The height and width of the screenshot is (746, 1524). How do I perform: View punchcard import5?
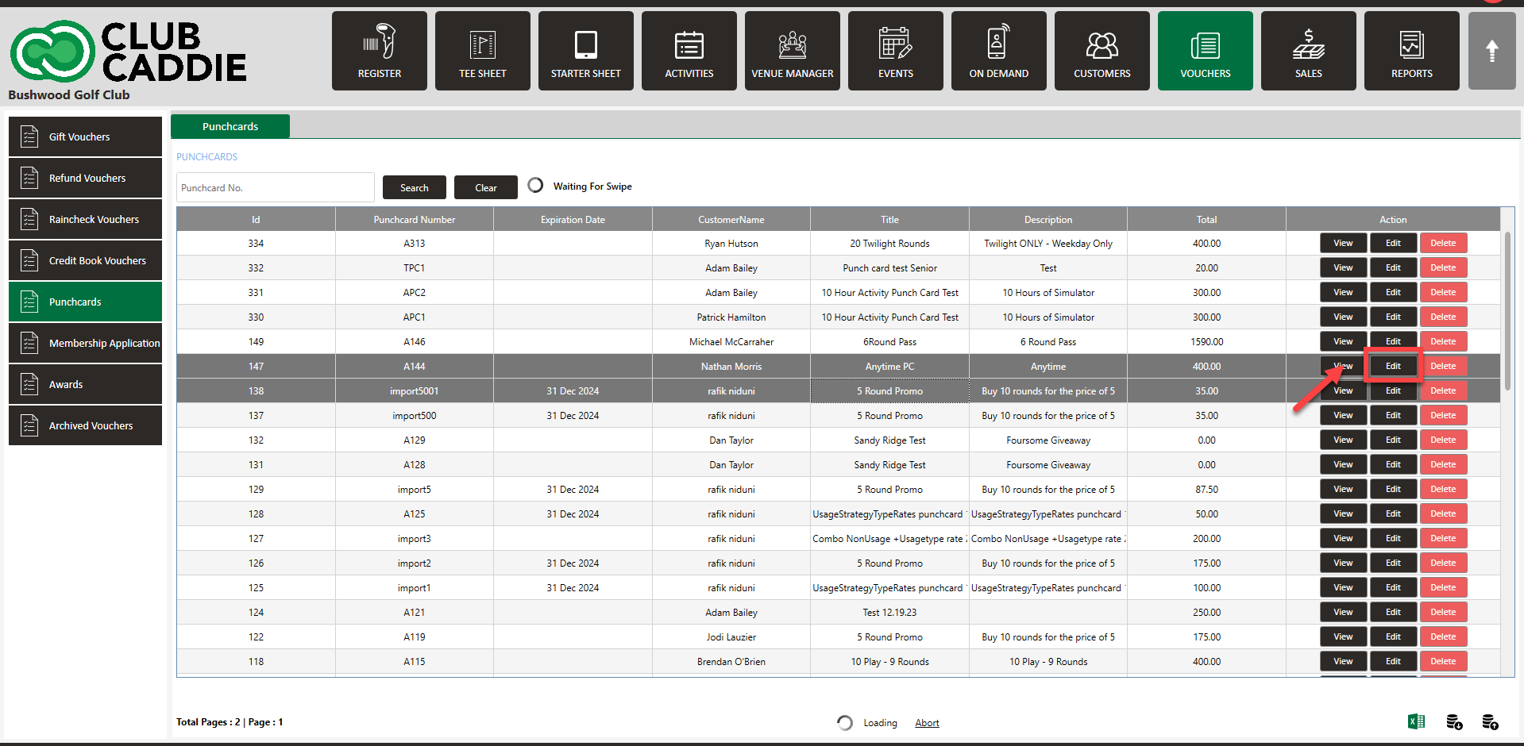[x=1343, y=489]
